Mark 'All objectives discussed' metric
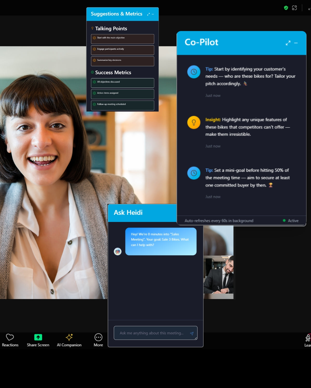 [x=94, y=82]
